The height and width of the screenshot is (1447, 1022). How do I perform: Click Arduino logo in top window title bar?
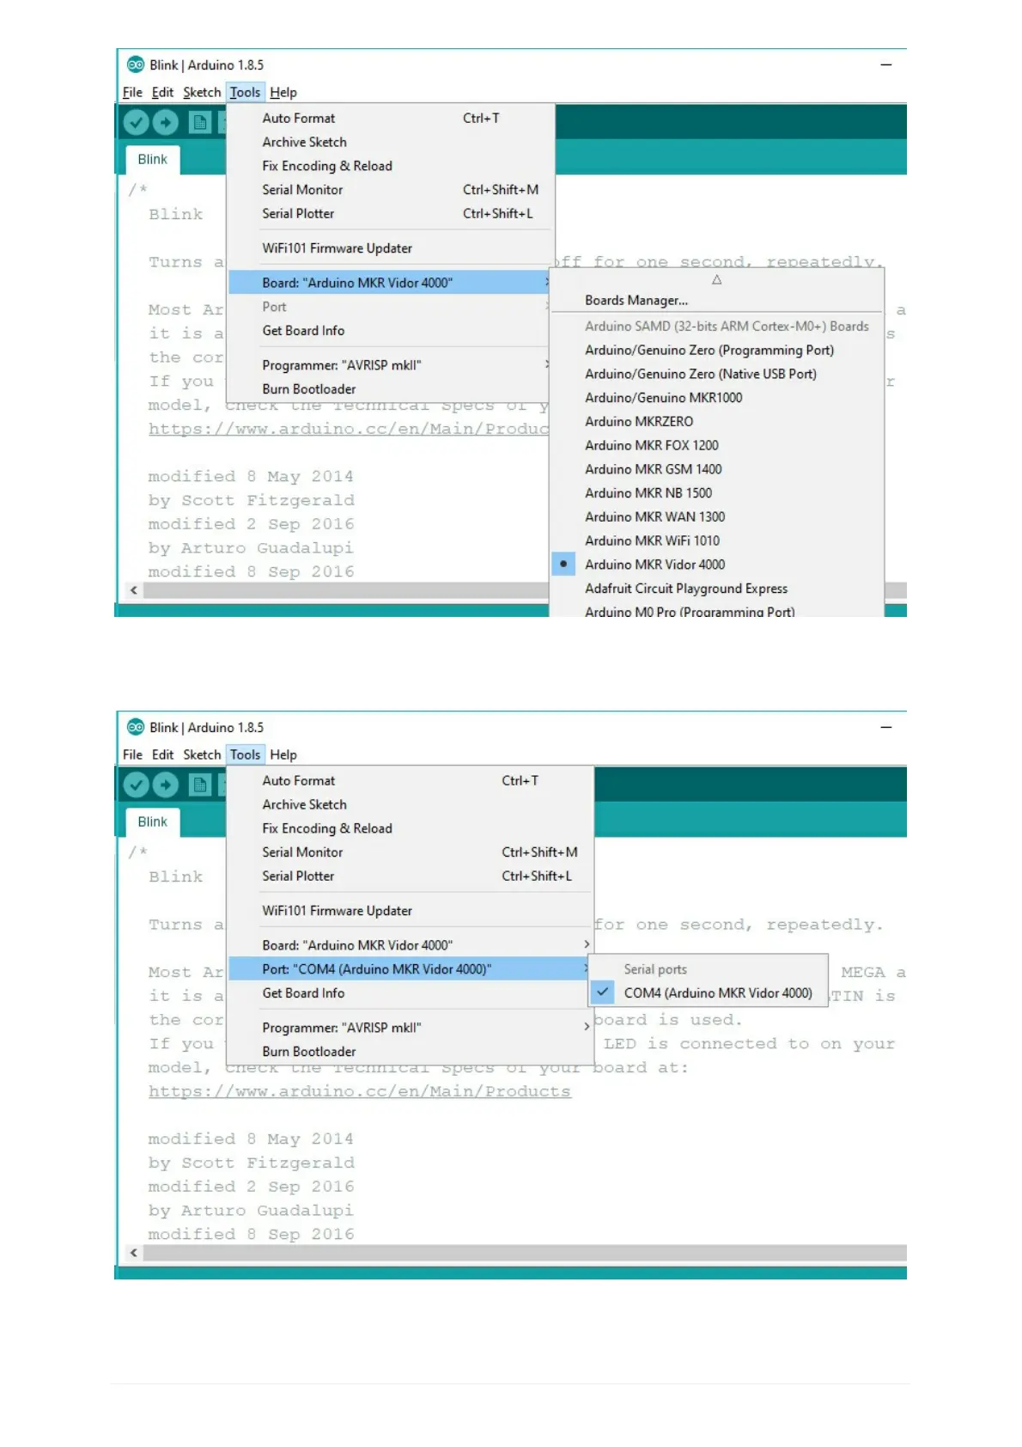[135, 64]
